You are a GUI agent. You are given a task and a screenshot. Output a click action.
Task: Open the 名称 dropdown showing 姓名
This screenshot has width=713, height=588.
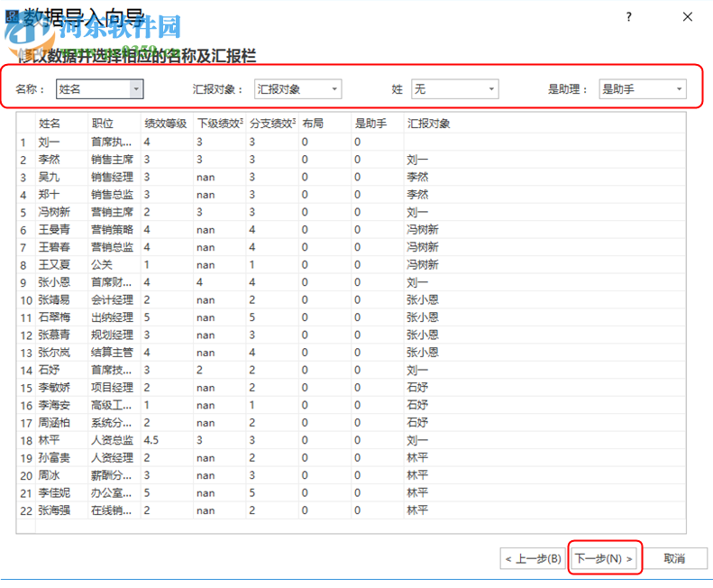pyautogui.click(x=99, y=88)
